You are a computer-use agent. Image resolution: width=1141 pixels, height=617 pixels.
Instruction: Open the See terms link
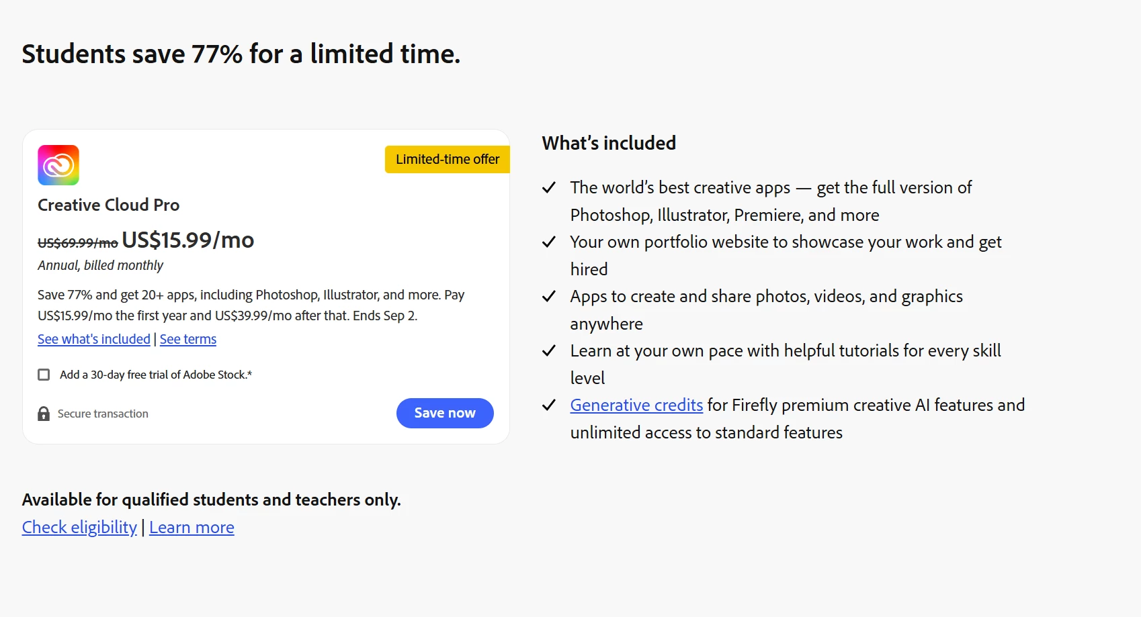click(x=188, y=339)
